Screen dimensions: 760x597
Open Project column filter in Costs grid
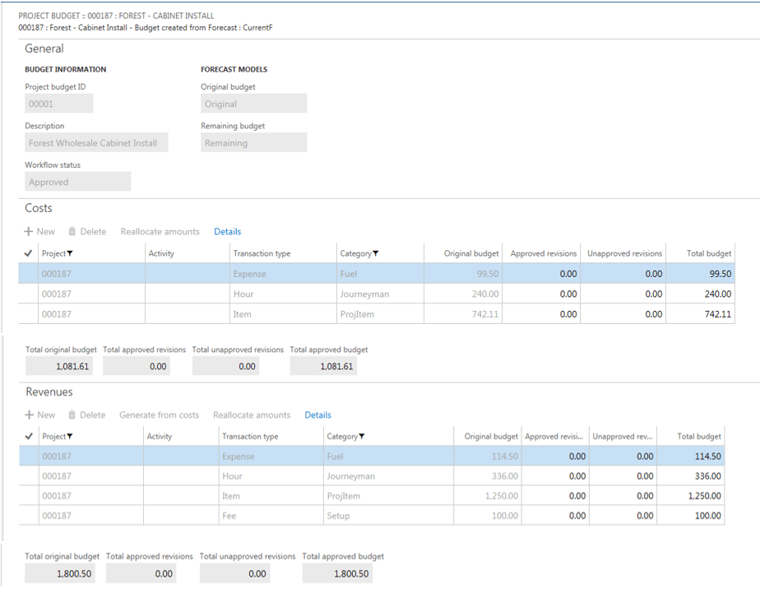pyautogui.click(x=70, y=254)
